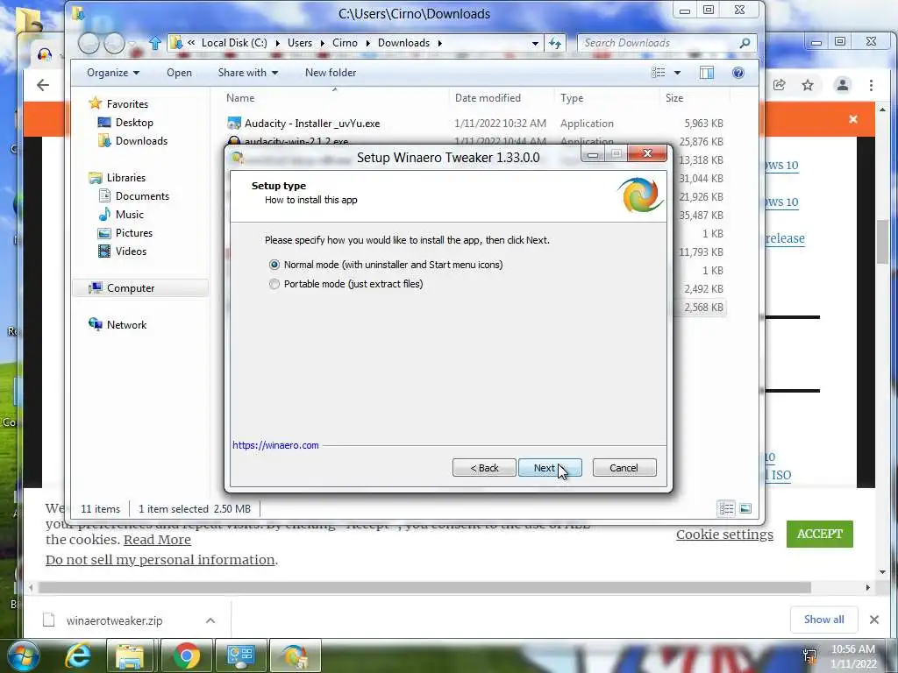Open Chrome three-dot menu

pyautogui.click(x=871, y=85)
